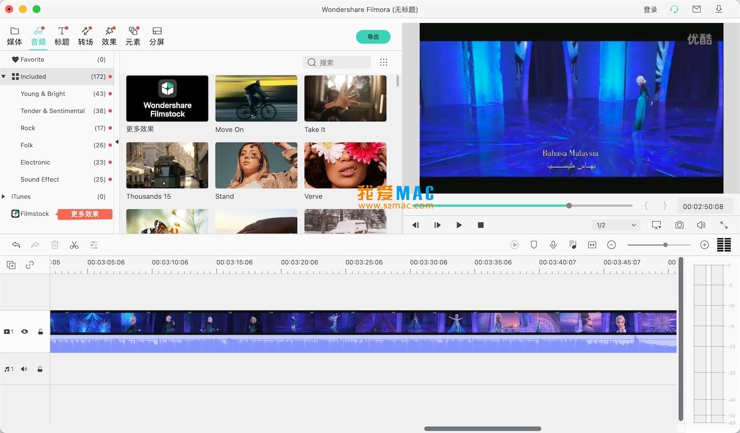Set the mark-out right brace point
This screenshot has height=433, width=740.
[665, 206]
